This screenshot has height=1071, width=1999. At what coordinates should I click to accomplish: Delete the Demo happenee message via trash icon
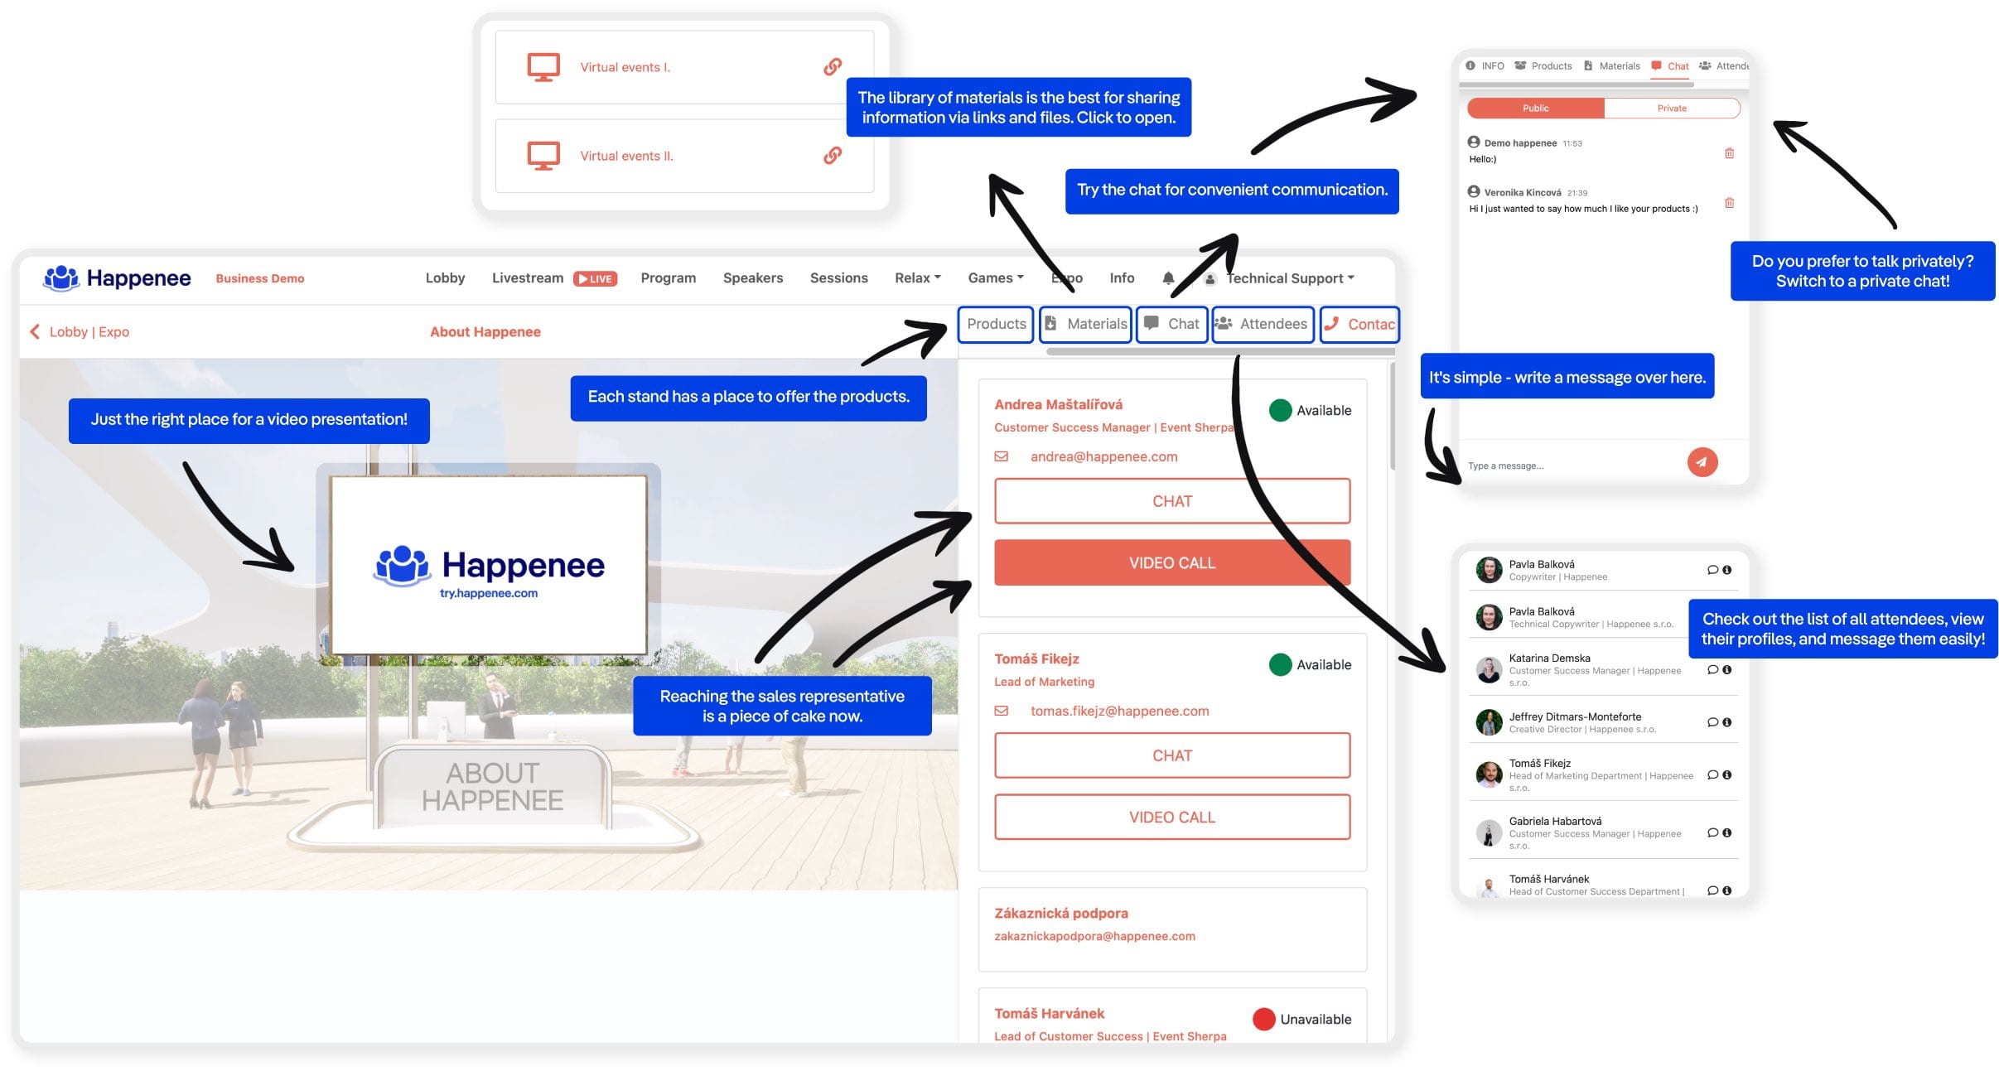click(1729, 153)
